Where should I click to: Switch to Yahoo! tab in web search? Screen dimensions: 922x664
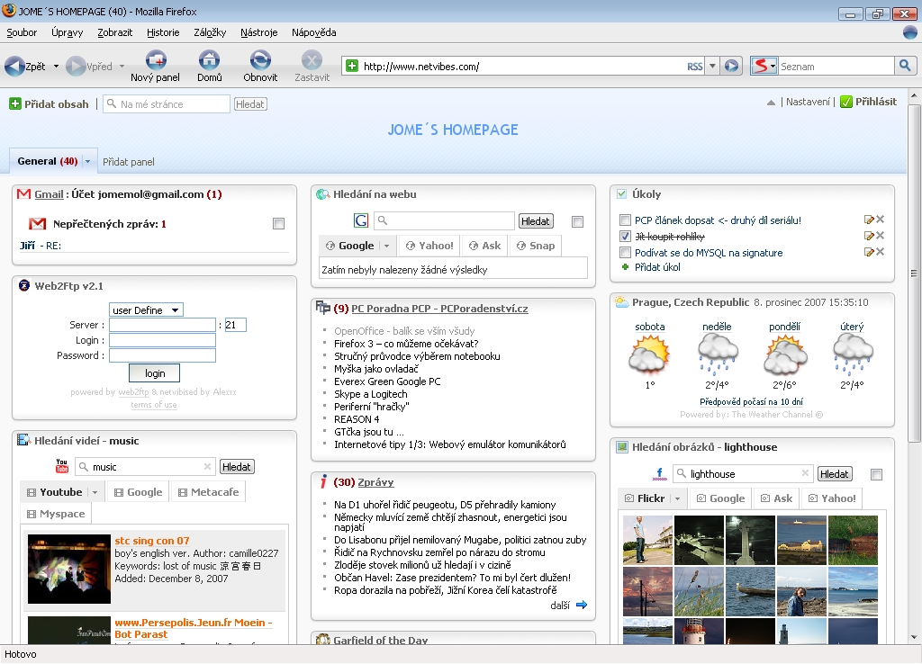[429, 246]
